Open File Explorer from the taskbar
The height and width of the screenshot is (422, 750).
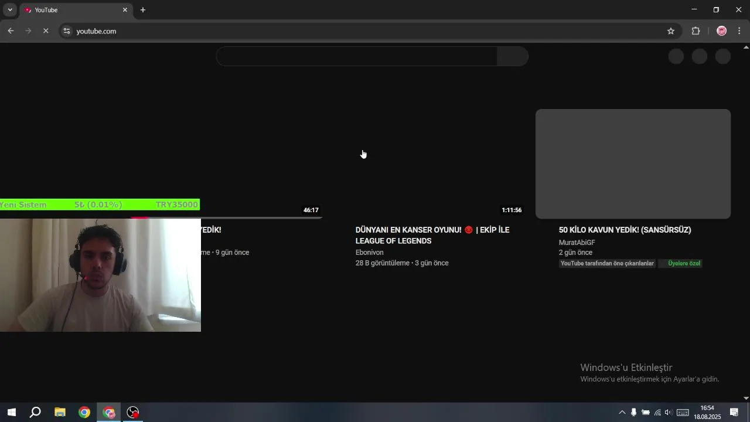pos(60,413)
